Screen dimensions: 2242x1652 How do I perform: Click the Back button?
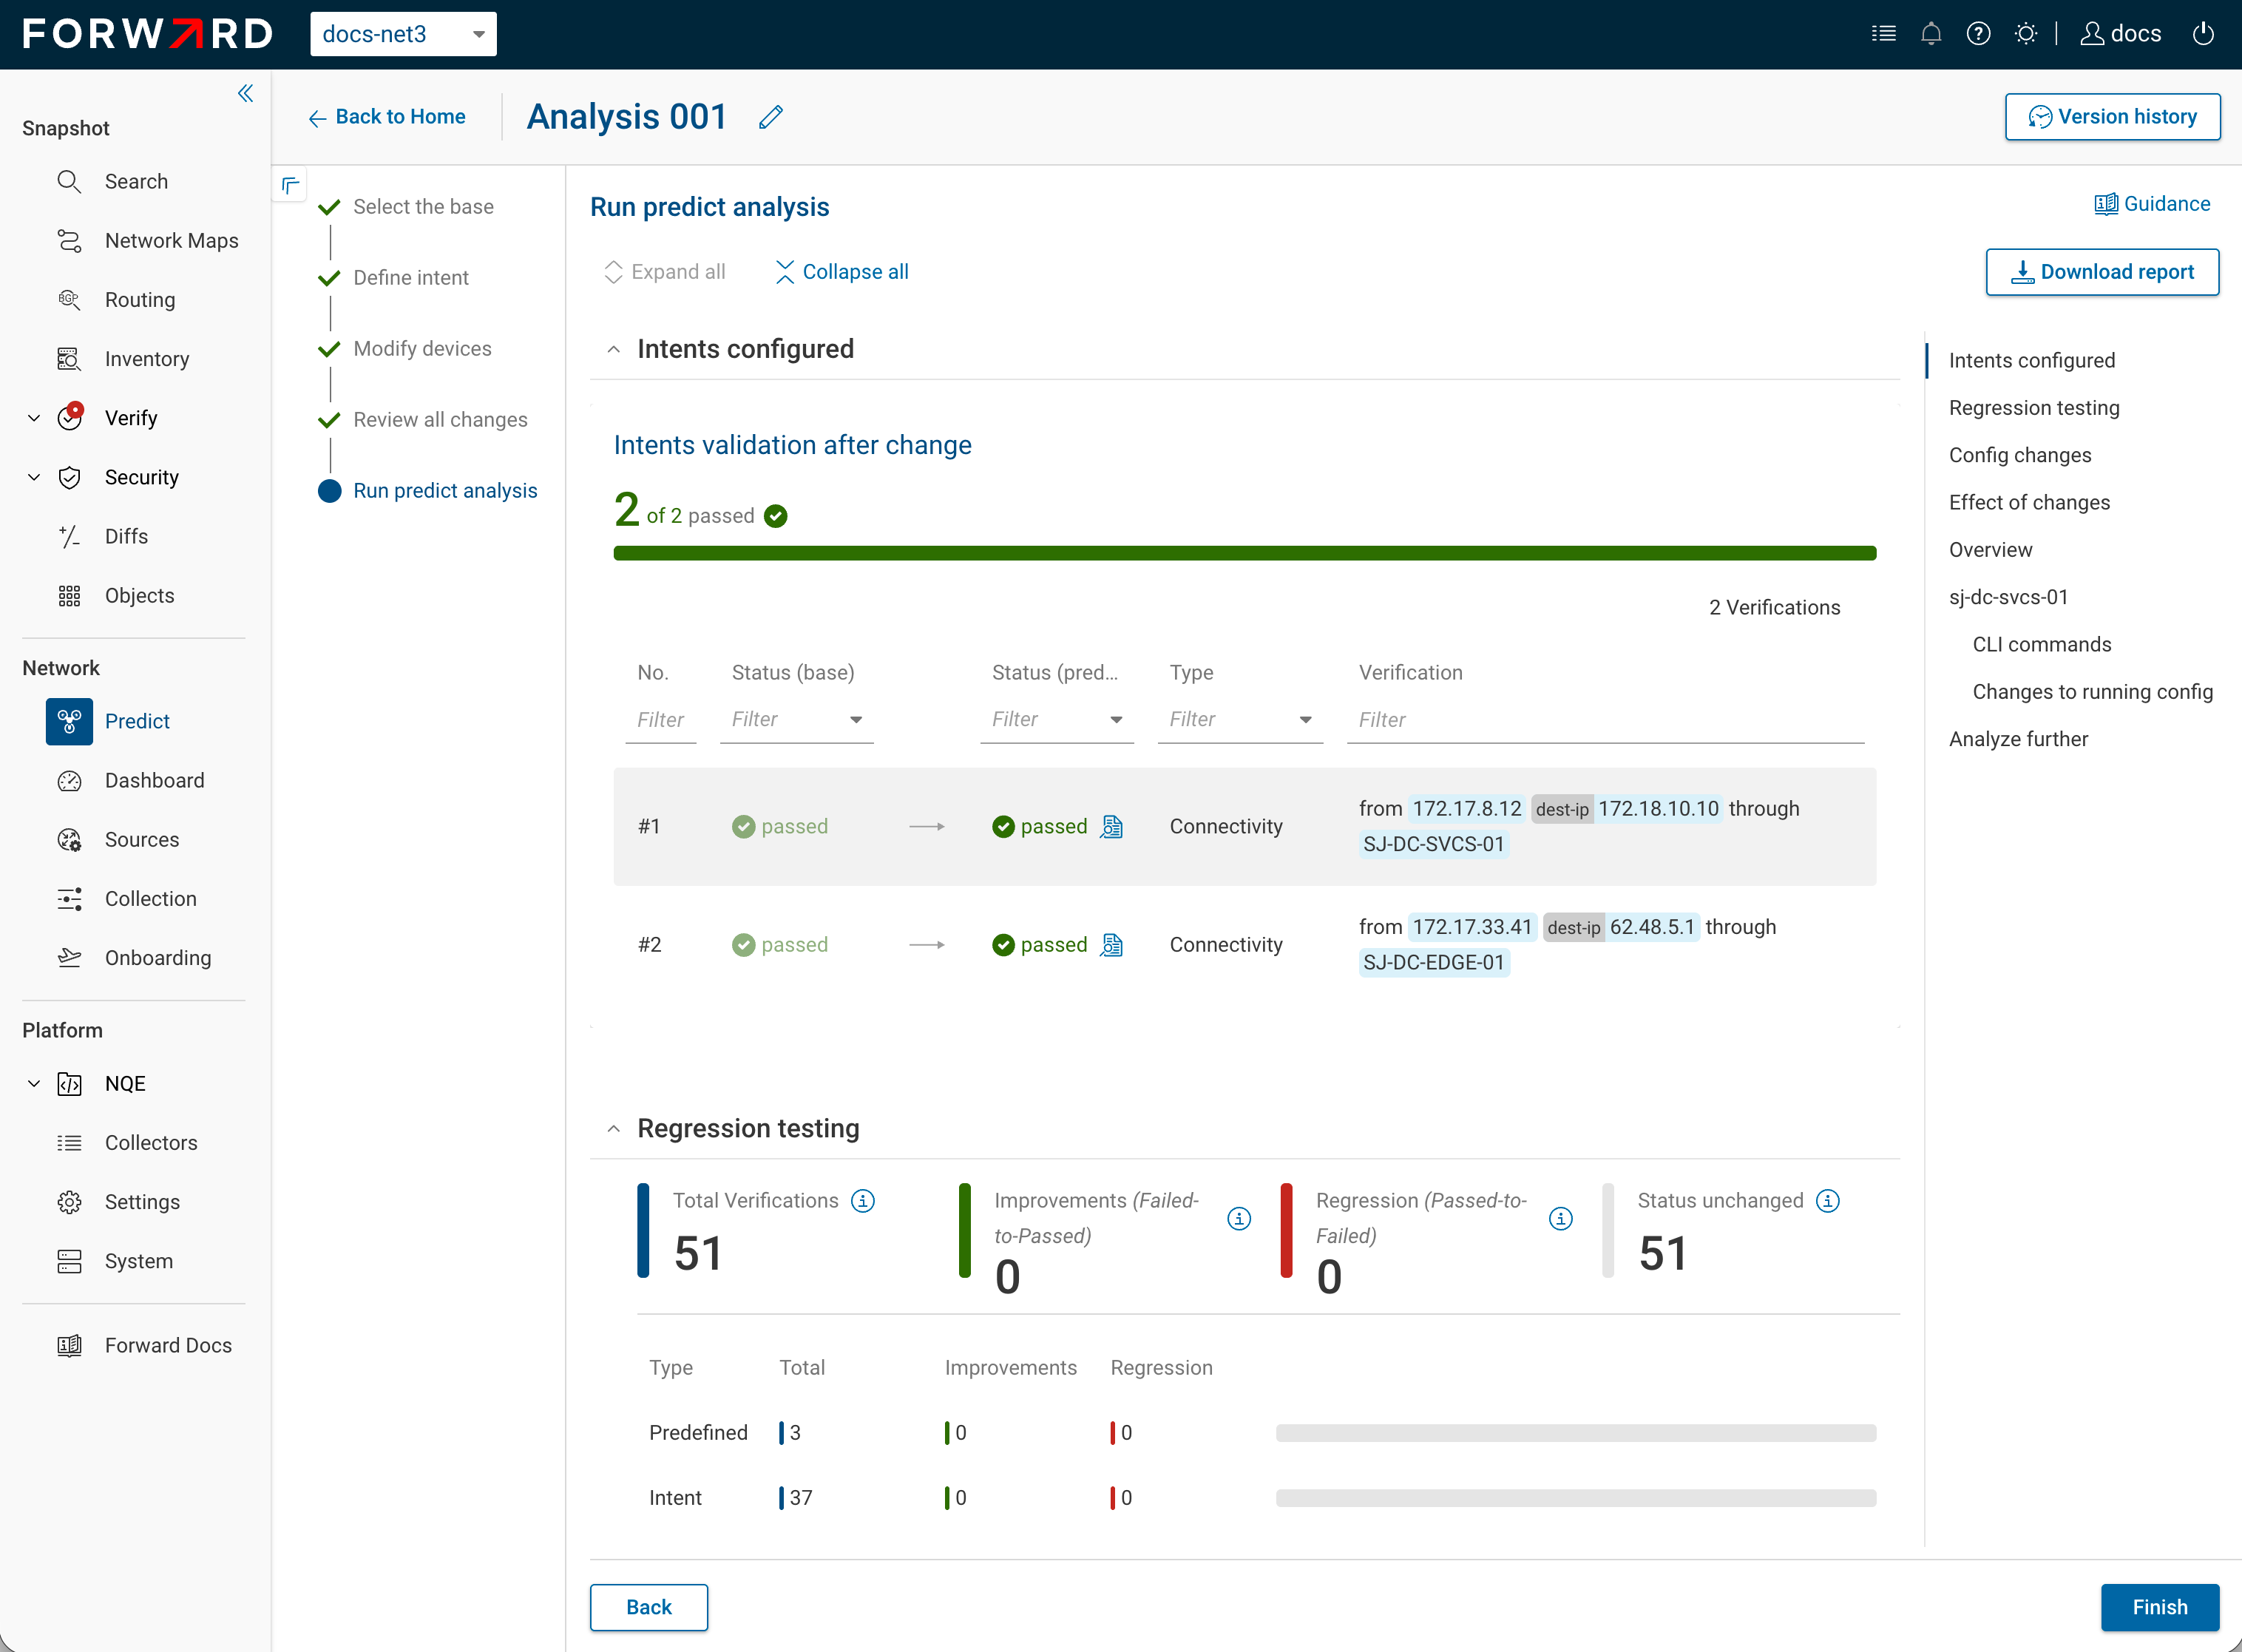(648, 1607)
